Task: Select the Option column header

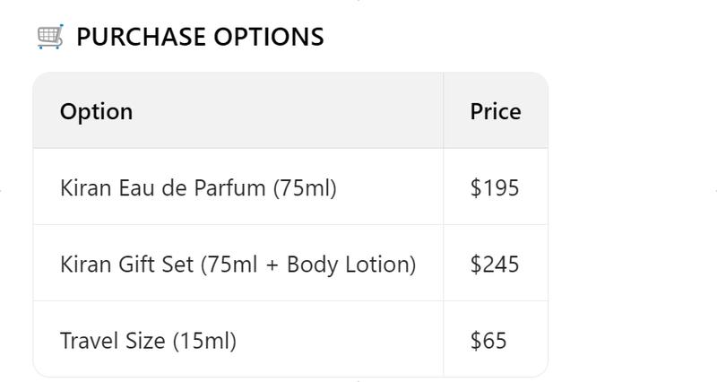Action: click(96, 111)
